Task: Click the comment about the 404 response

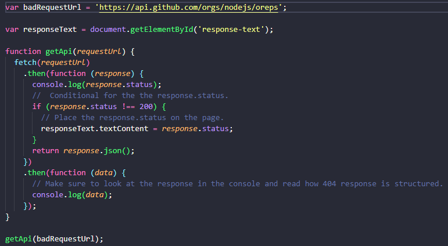Action: (238, 184)
